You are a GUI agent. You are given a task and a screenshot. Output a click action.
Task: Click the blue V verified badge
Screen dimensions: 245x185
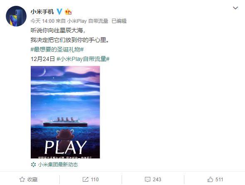tap(59, 12)
